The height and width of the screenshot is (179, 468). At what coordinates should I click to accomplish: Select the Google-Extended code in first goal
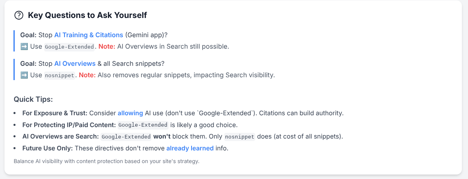click(69, 47)
